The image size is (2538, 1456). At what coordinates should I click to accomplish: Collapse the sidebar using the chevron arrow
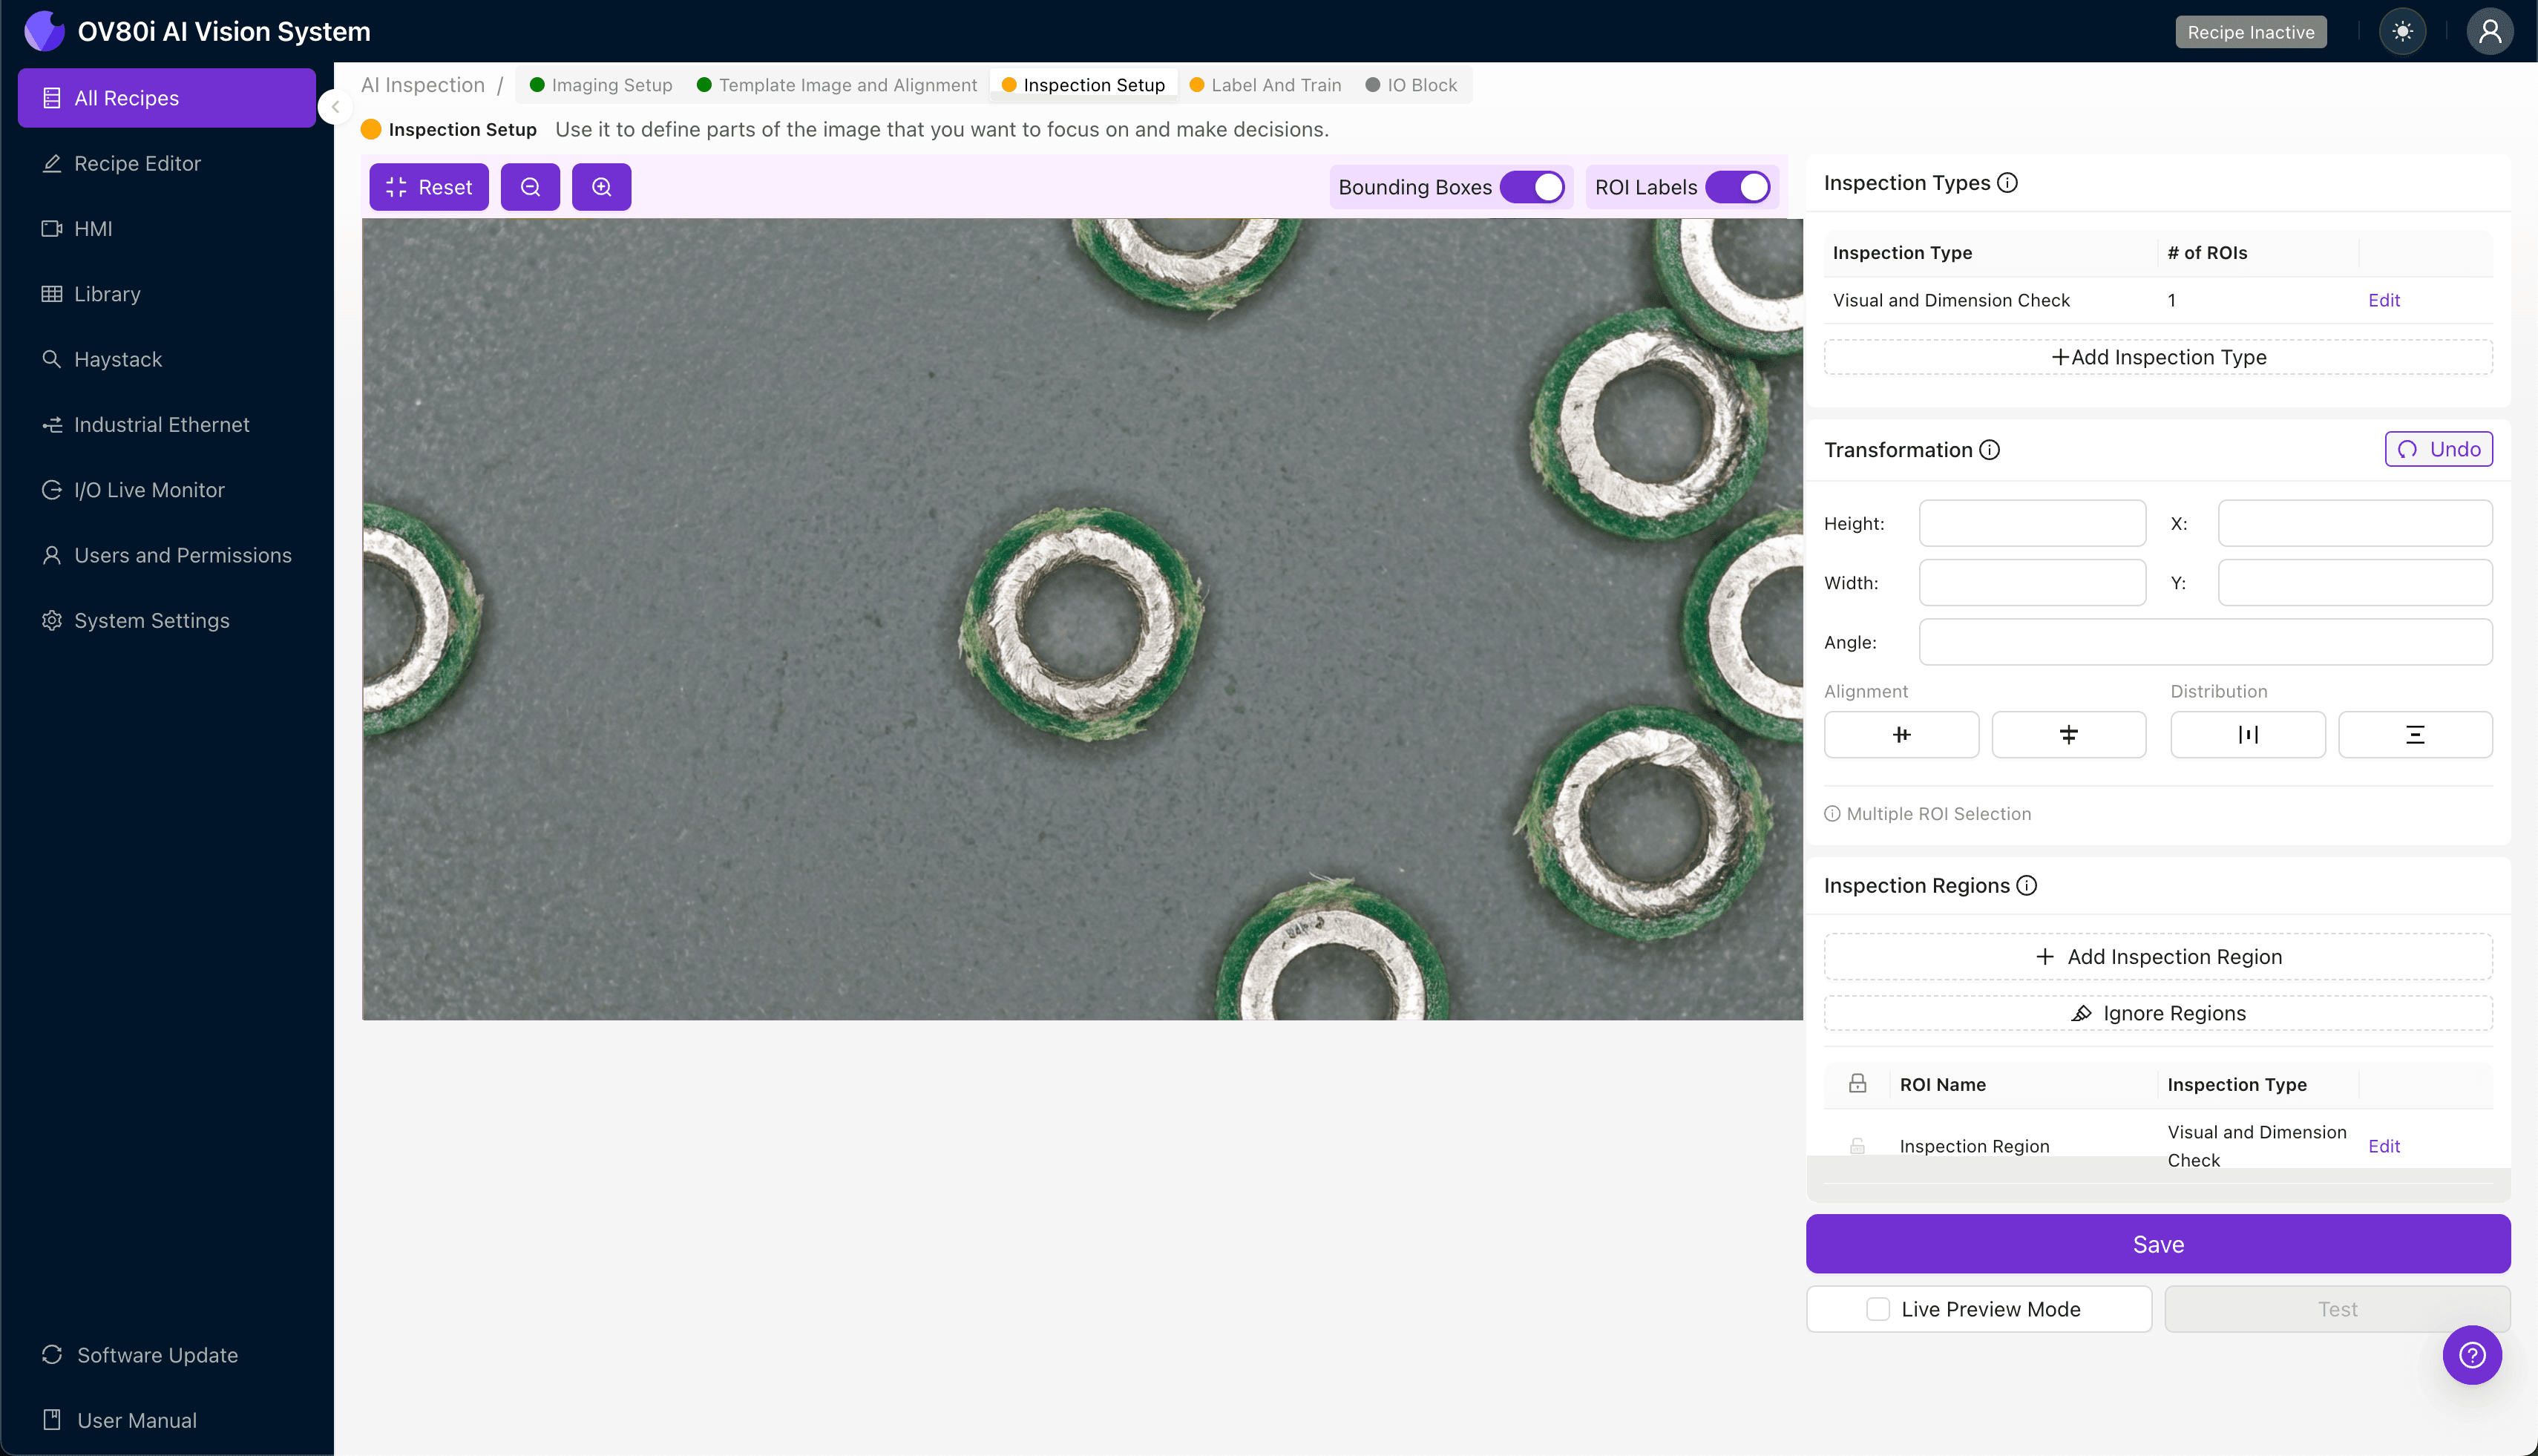coord(336,108)
